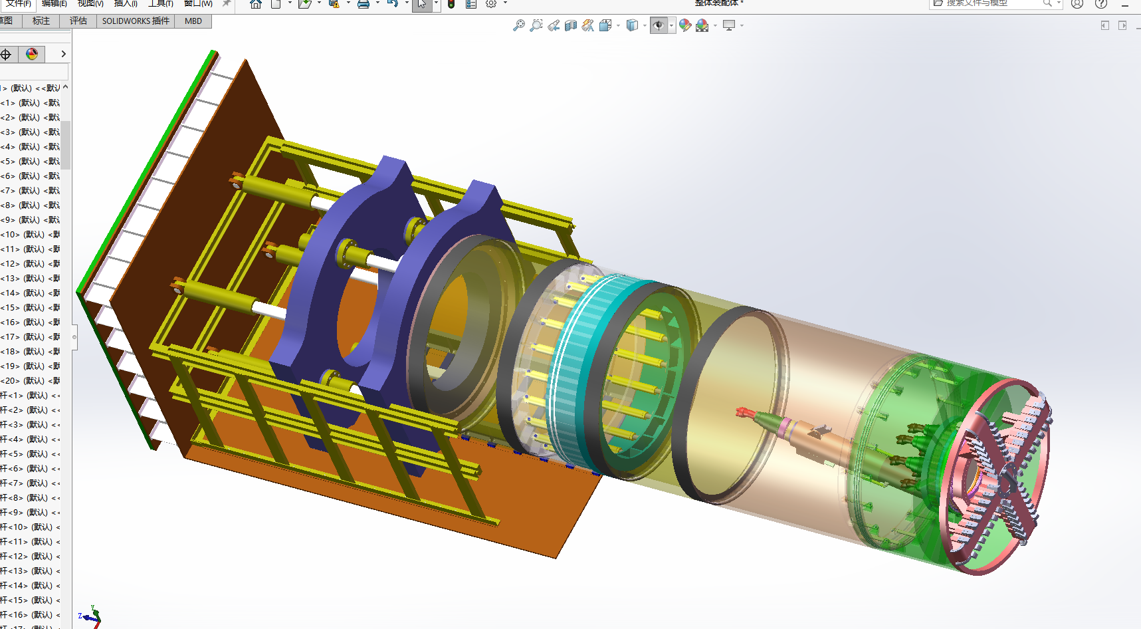The height and width of the screenshot is (629, 1141).
Task: Open the 工具(T) menu
Action: pos(160,3)
